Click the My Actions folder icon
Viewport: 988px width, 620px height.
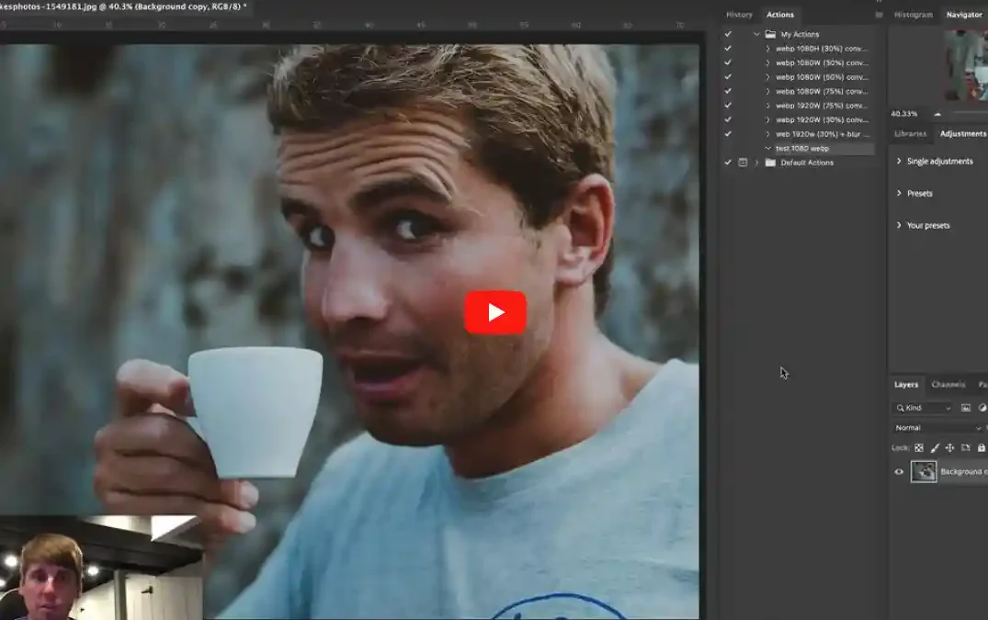(770, 34)
